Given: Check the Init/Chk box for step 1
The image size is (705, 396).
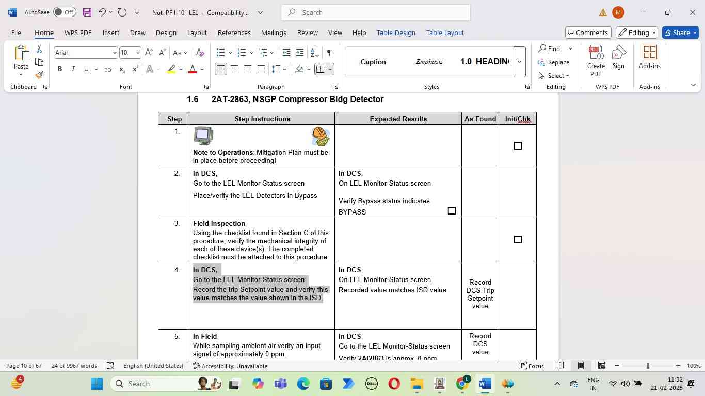Looking at the screenshot, I should point(518,146).
